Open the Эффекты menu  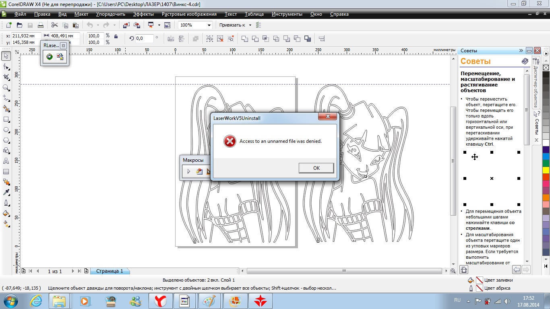pos(143,14)
